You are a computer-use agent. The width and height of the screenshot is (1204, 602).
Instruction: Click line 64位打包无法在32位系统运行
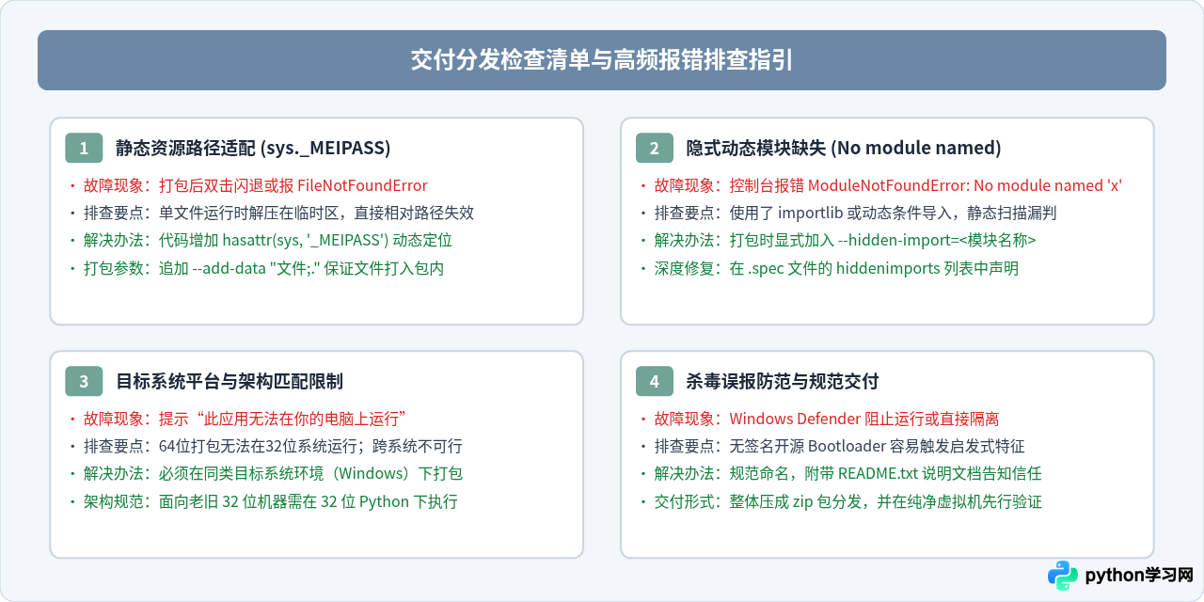(265, 446)
